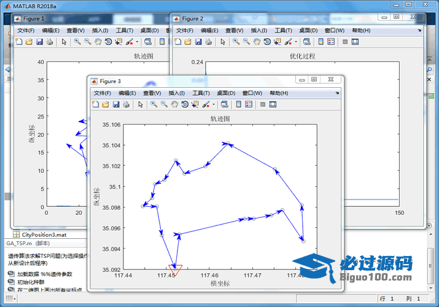The height and width of the screenshot is (307, 439).
Task: Open Brush dropdown arrow in Figure 1
Action: tap(137, 42)
